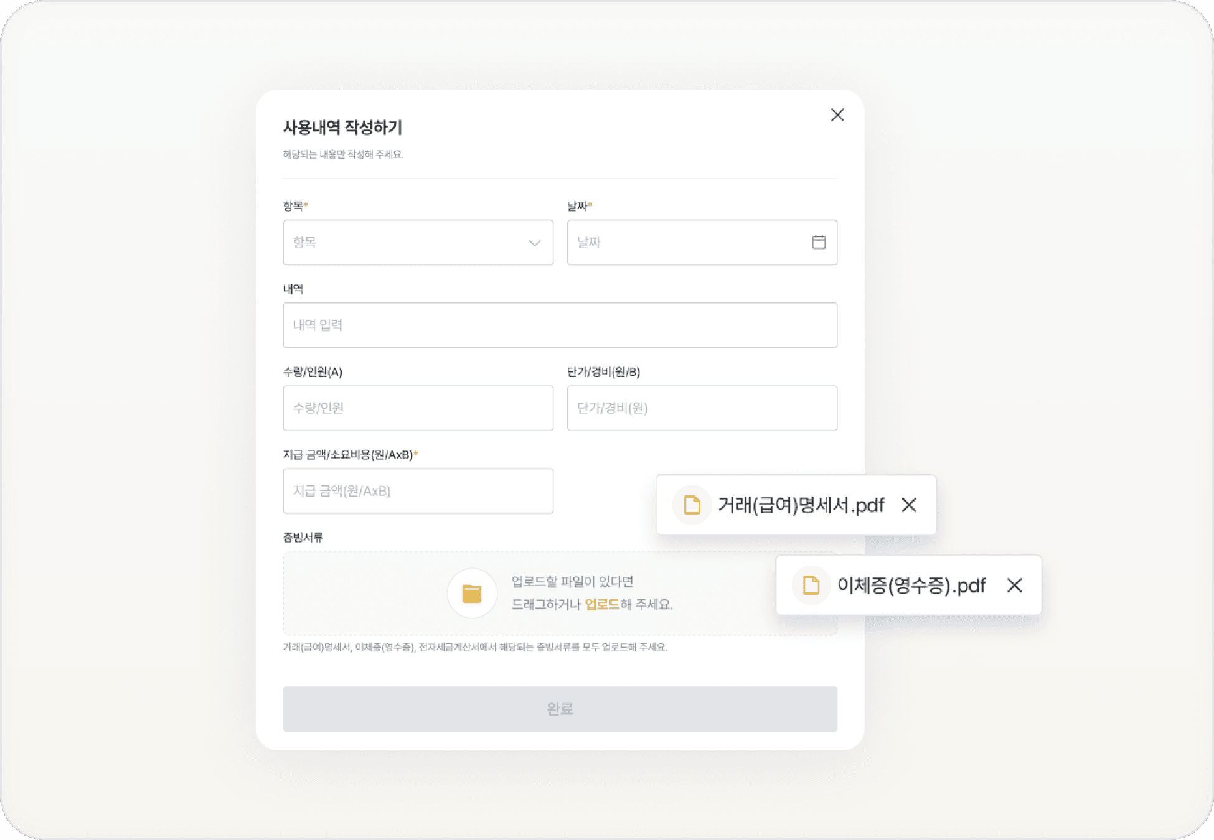The height and width of the screenshot is (840, 1214).
Task: Remove the 이체증(영수증).pdf file with its X icon
Action: point(1015,585)
